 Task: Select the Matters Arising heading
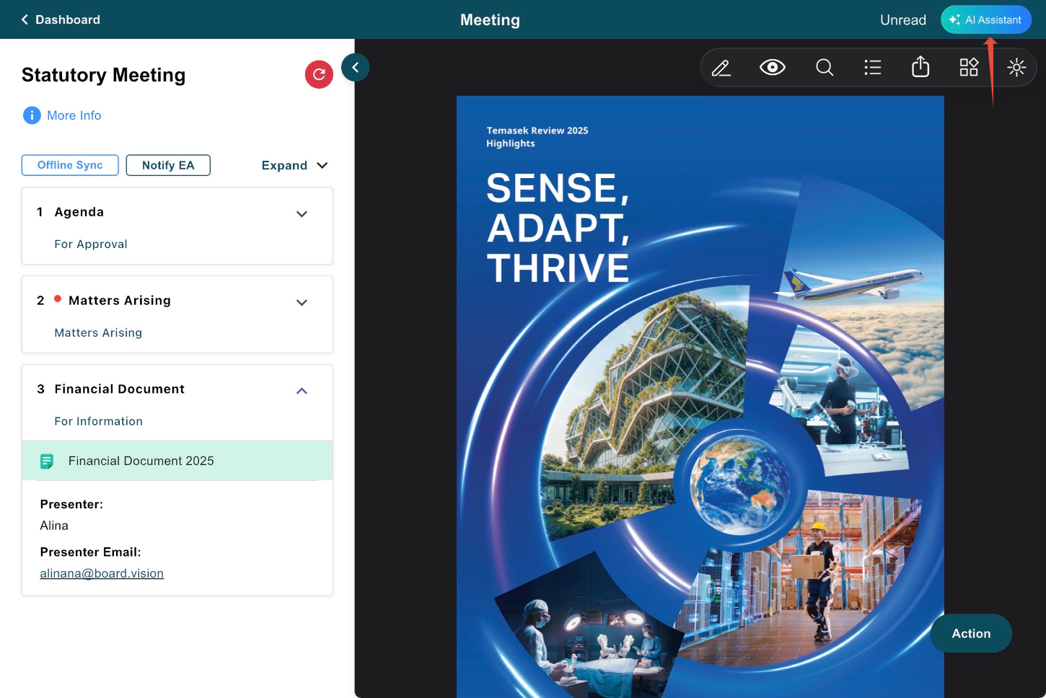(120, 301)
